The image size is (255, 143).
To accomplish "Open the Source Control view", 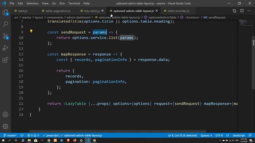I will point(5,36).
